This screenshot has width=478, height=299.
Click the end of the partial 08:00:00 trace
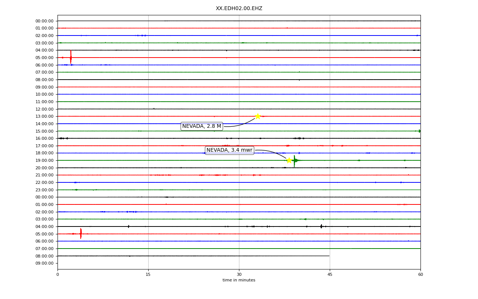329,256
